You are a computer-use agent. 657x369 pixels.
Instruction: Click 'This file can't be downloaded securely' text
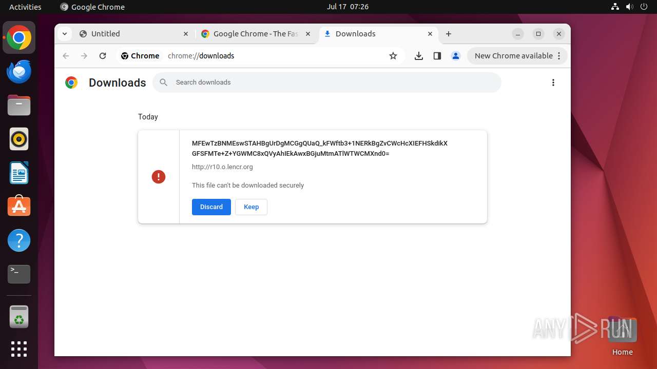point(248,186)
